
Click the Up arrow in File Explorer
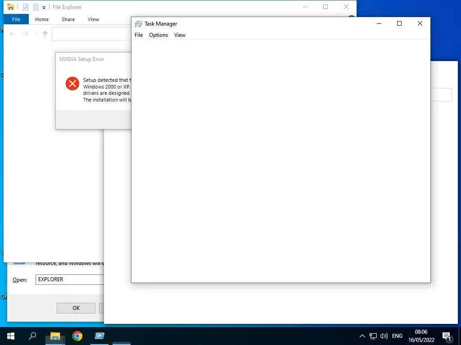(x=45, y=34)
